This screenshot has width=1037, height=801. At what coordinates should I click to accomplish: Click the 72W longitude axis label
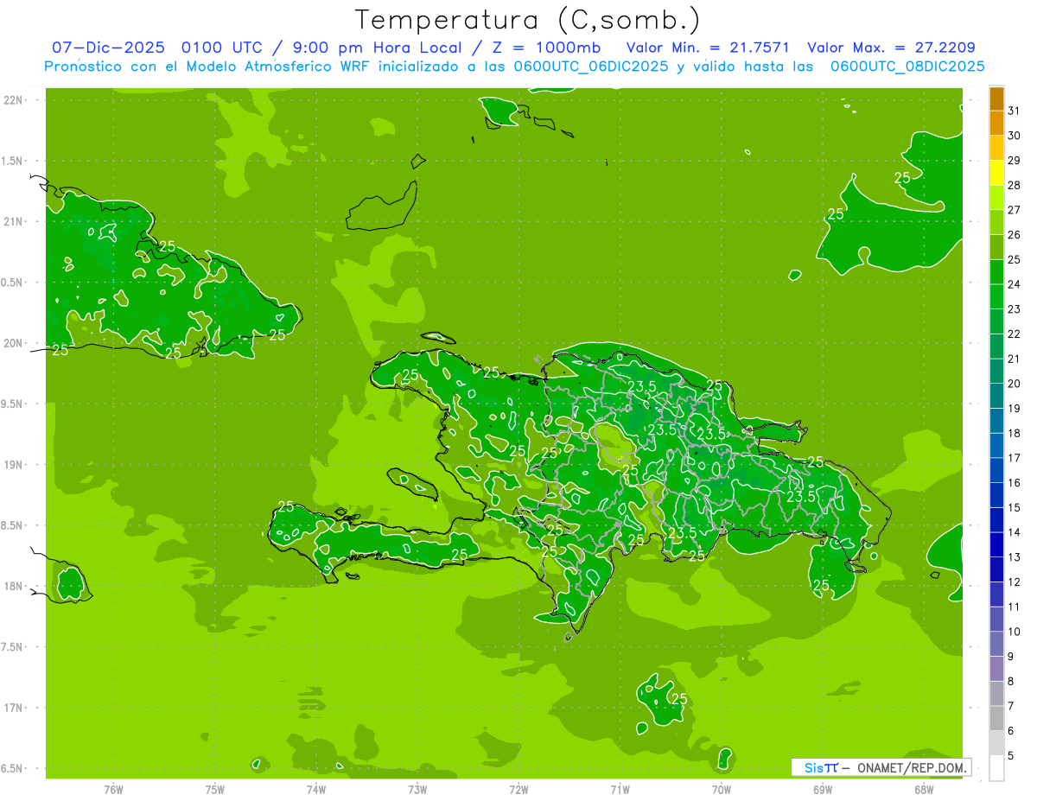click(x=518, y=789)
